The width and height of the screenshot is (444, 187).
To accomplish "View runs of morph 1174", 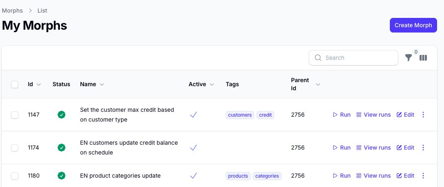I will [374, 148].
